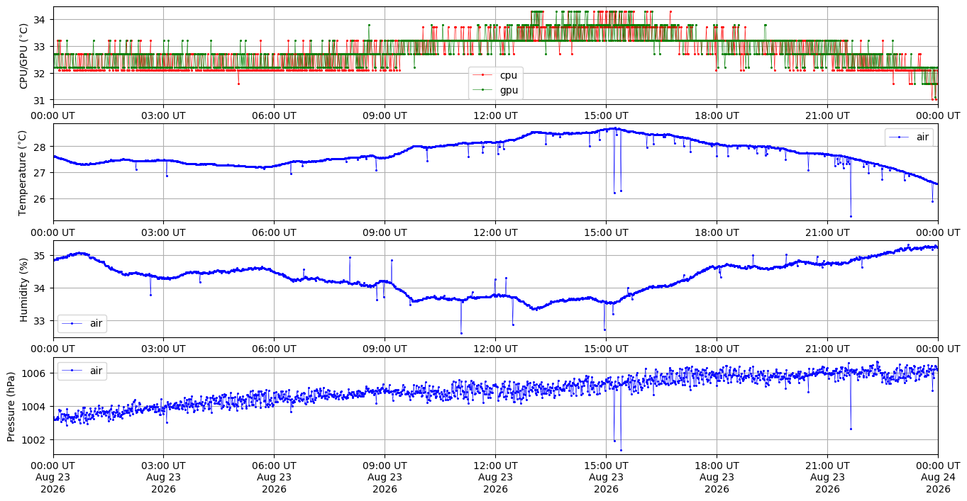967x501 pixels.
Task: Click the air legend in Humidity plot
Action: (x=82, y=323)
